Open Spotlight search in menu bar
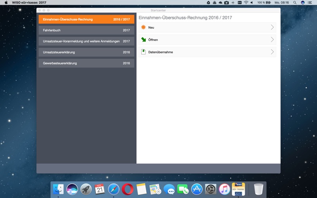Screen dimensions: 317x198 click(x=295, y=3)
